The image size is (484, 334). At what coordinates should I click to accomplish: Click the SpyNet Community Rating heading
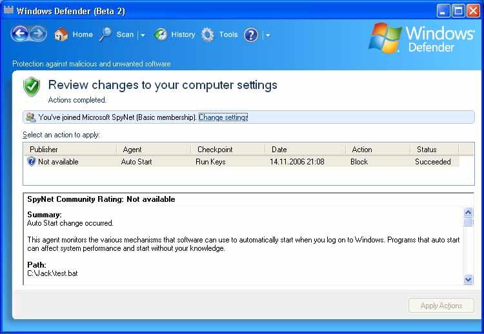click(101, 199)
